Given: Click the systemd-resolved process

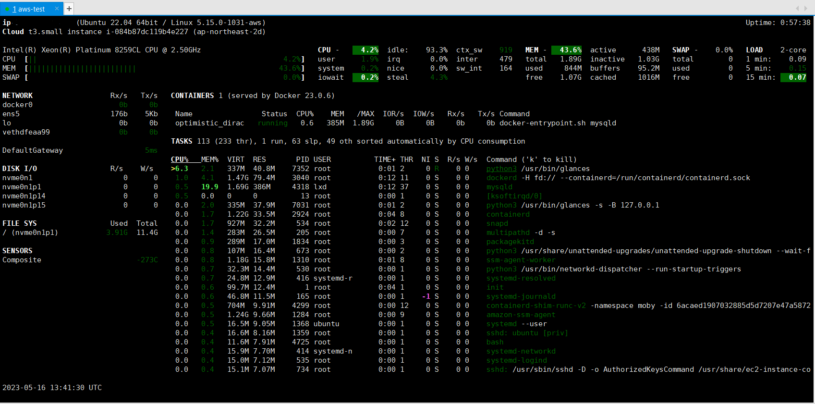Looking at the screenshot, I should tap(521, 278).
